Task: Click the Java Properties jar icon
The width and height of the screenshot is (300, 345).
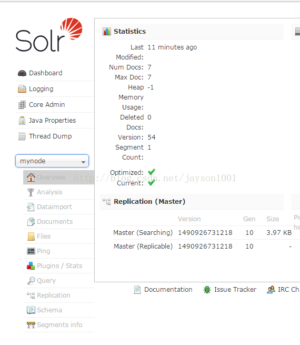Action: click(22, 121)
